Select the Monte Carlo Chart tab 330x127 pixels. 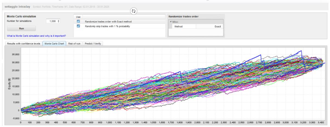54,43
